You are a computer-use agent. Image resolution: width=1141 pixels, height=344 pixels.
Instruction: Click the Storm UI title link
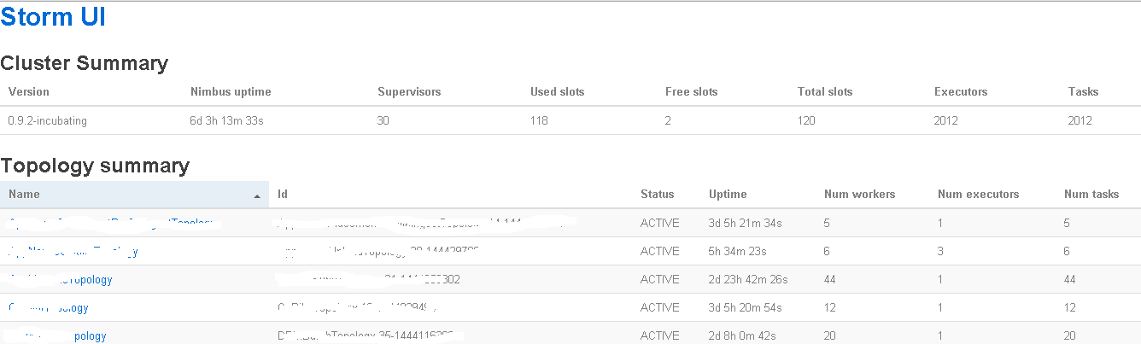coord(53,17)
